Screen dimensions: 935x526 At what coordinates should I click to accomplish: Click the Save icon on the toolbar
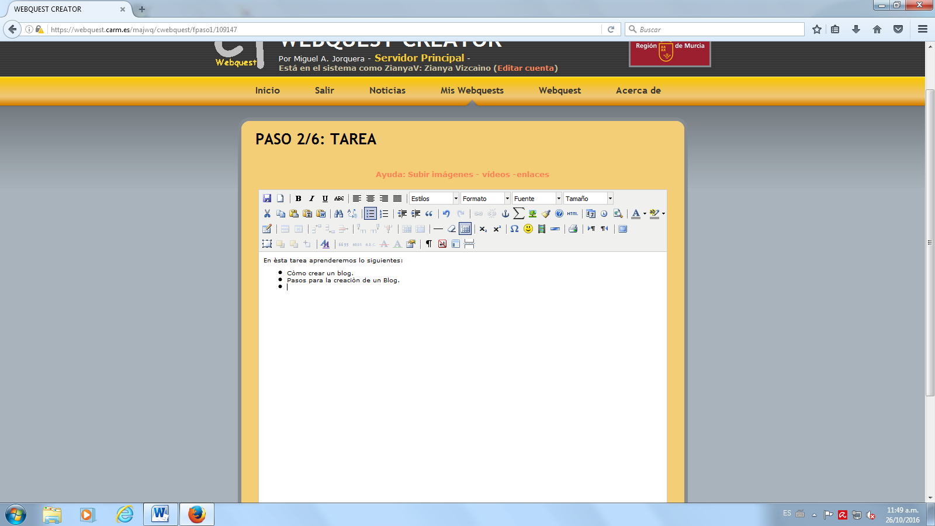268,198
